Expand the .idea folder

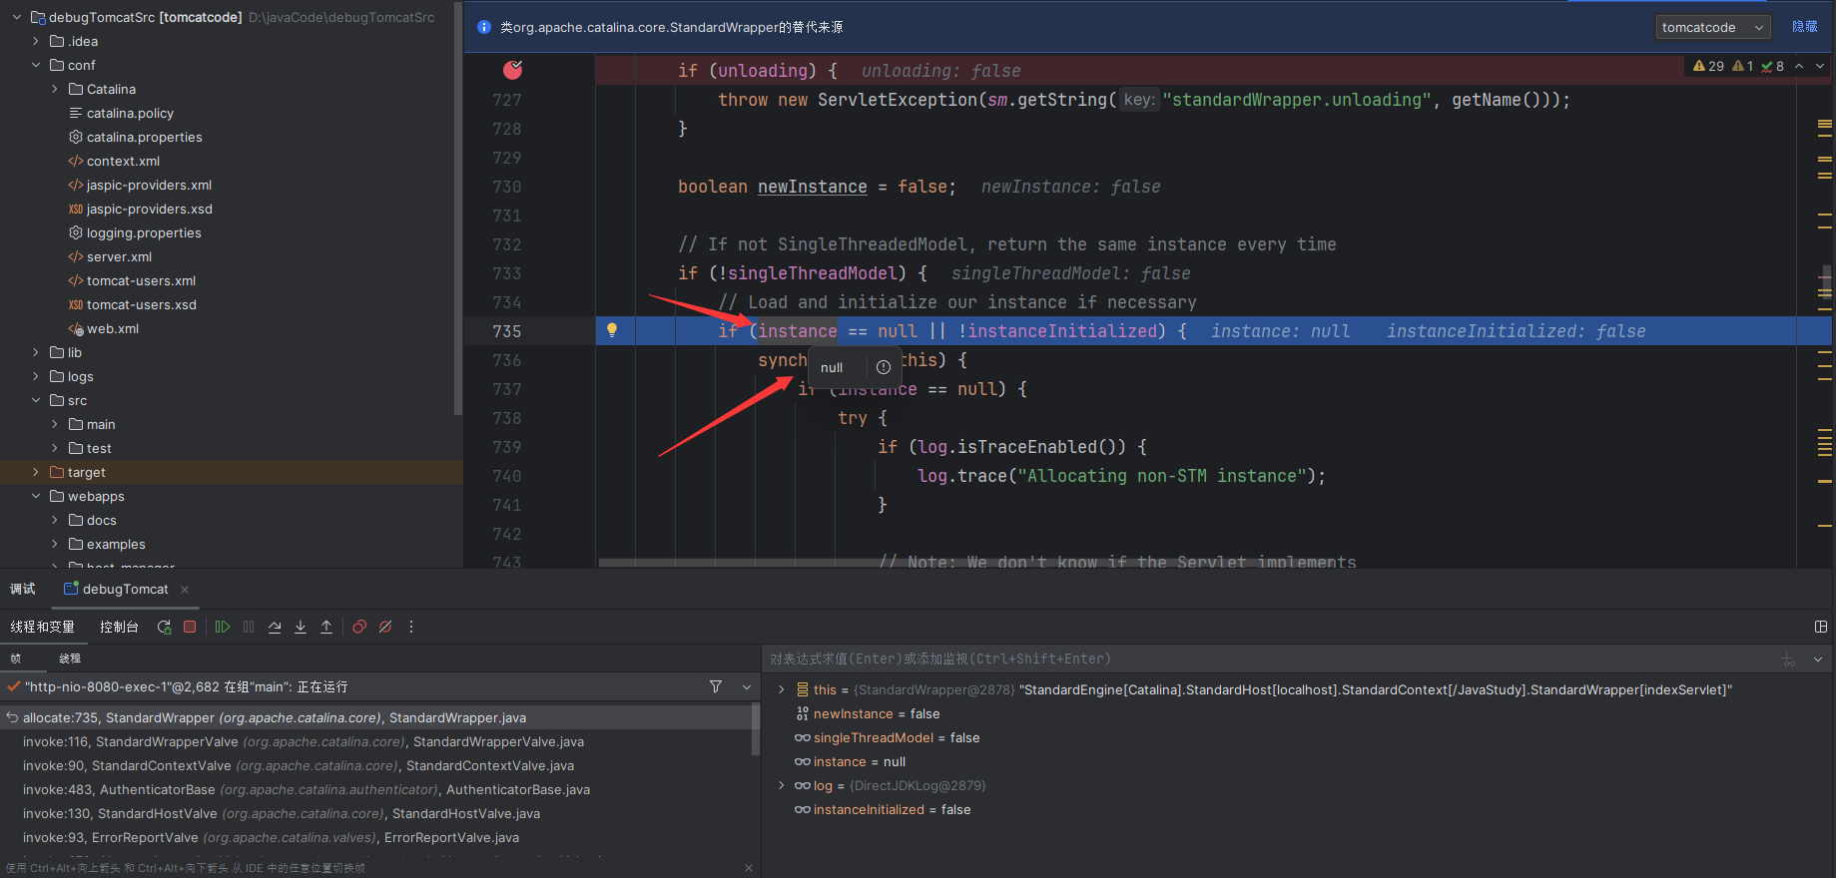35,41
